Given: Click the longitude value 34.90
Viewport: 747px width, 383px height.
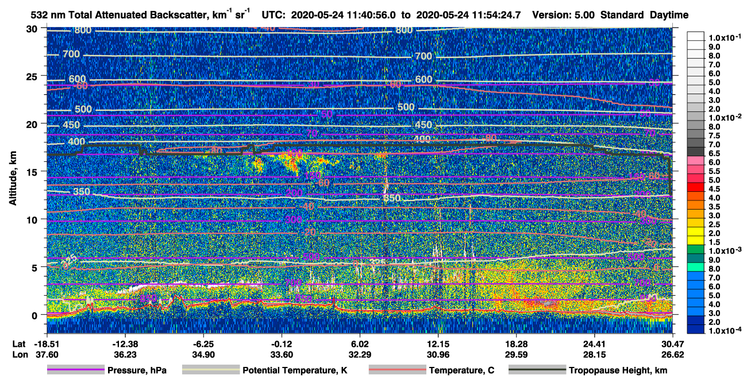Looking at the screenshot, I should pyautogui.click(x=203, y=354).
